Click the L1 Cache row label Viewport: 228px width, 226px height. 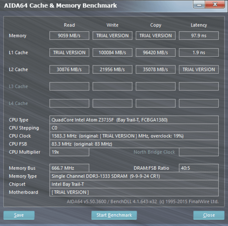click(x=18, y=53)
